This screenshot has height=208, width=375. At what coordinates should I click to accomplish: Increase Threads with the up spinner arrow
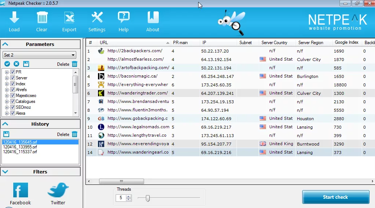pos(129,196)
